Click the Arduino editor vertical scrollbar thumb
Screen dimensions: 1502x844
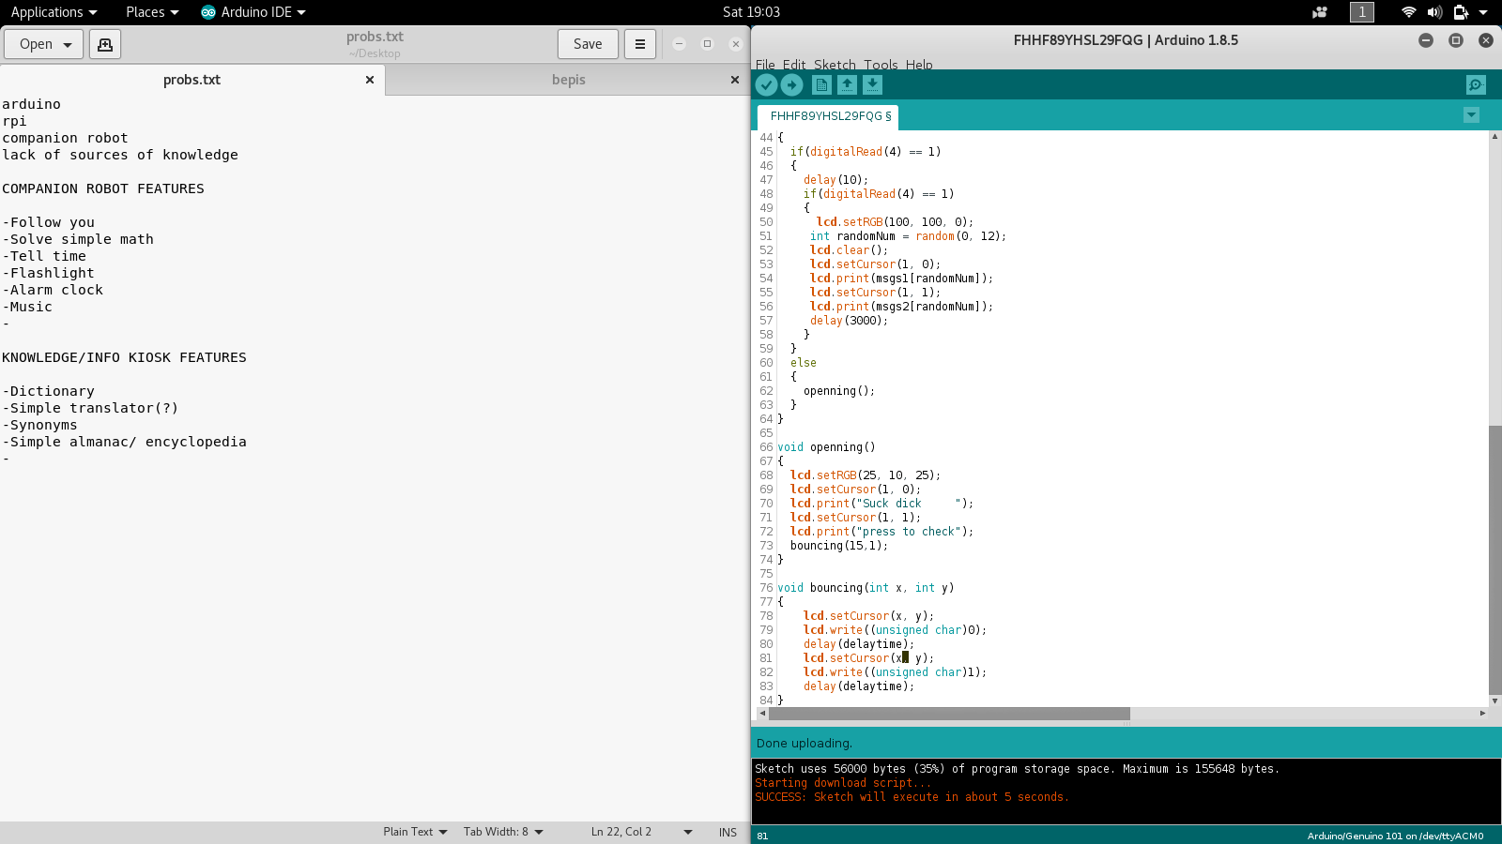1494,560
